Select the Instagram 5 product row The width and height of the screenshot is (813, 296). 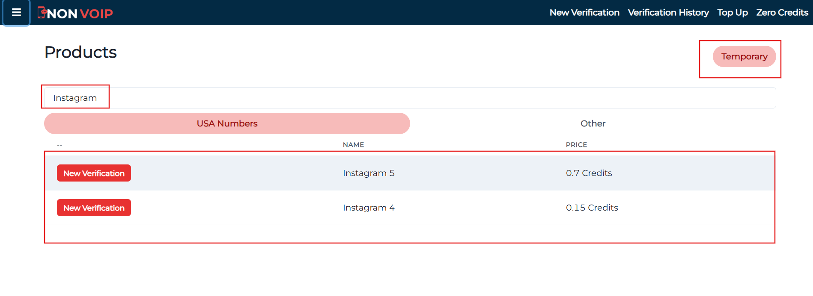369,173
